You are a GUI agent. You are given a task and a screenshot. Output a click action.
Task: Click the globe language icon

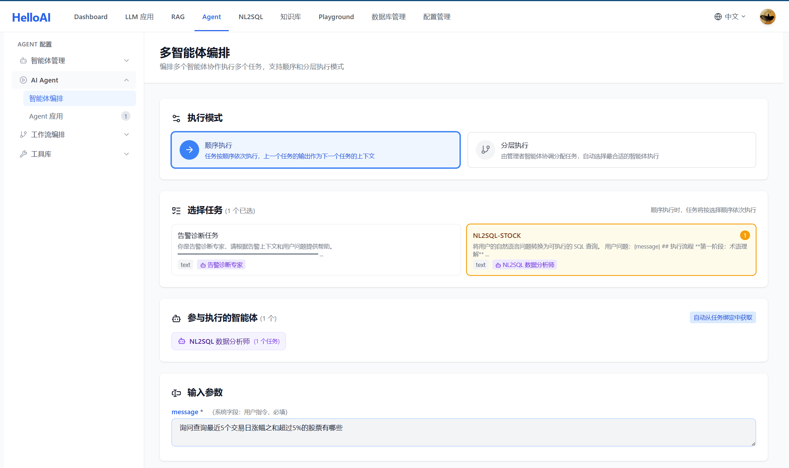pos(718,17)
